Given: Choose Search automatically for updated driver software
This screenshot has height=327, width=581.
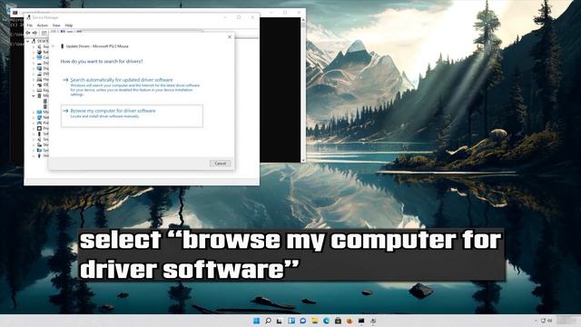Looking at the screenshot, I should click(132, 87).
